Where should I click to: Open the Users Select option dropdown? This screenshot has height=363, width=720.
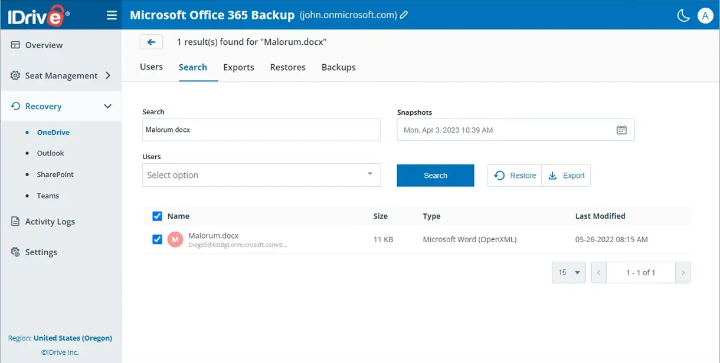pos(261,175)
